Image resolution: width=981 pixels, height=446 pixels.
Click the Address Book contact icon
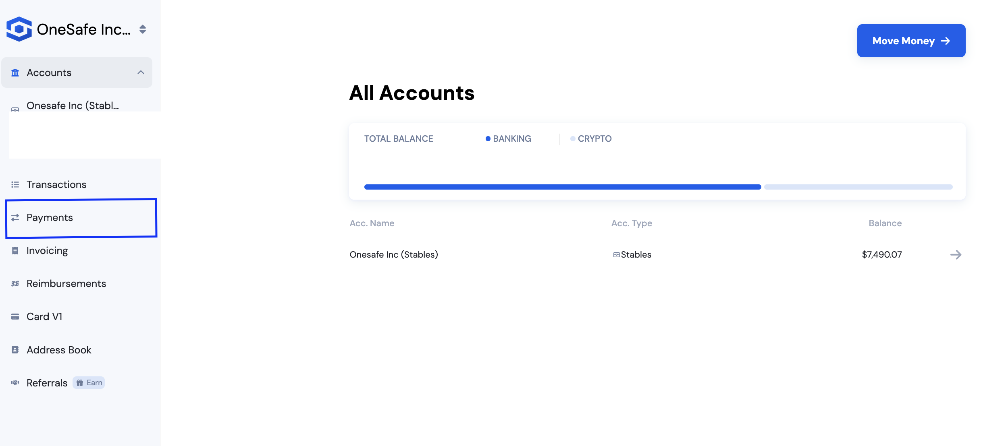coord(15,349)
